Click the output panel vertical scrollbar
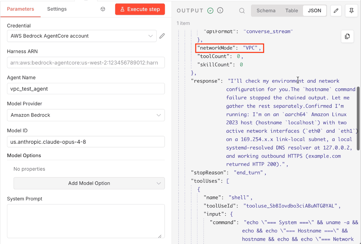This screenshot has height=244, width=361. coord(359,118)
